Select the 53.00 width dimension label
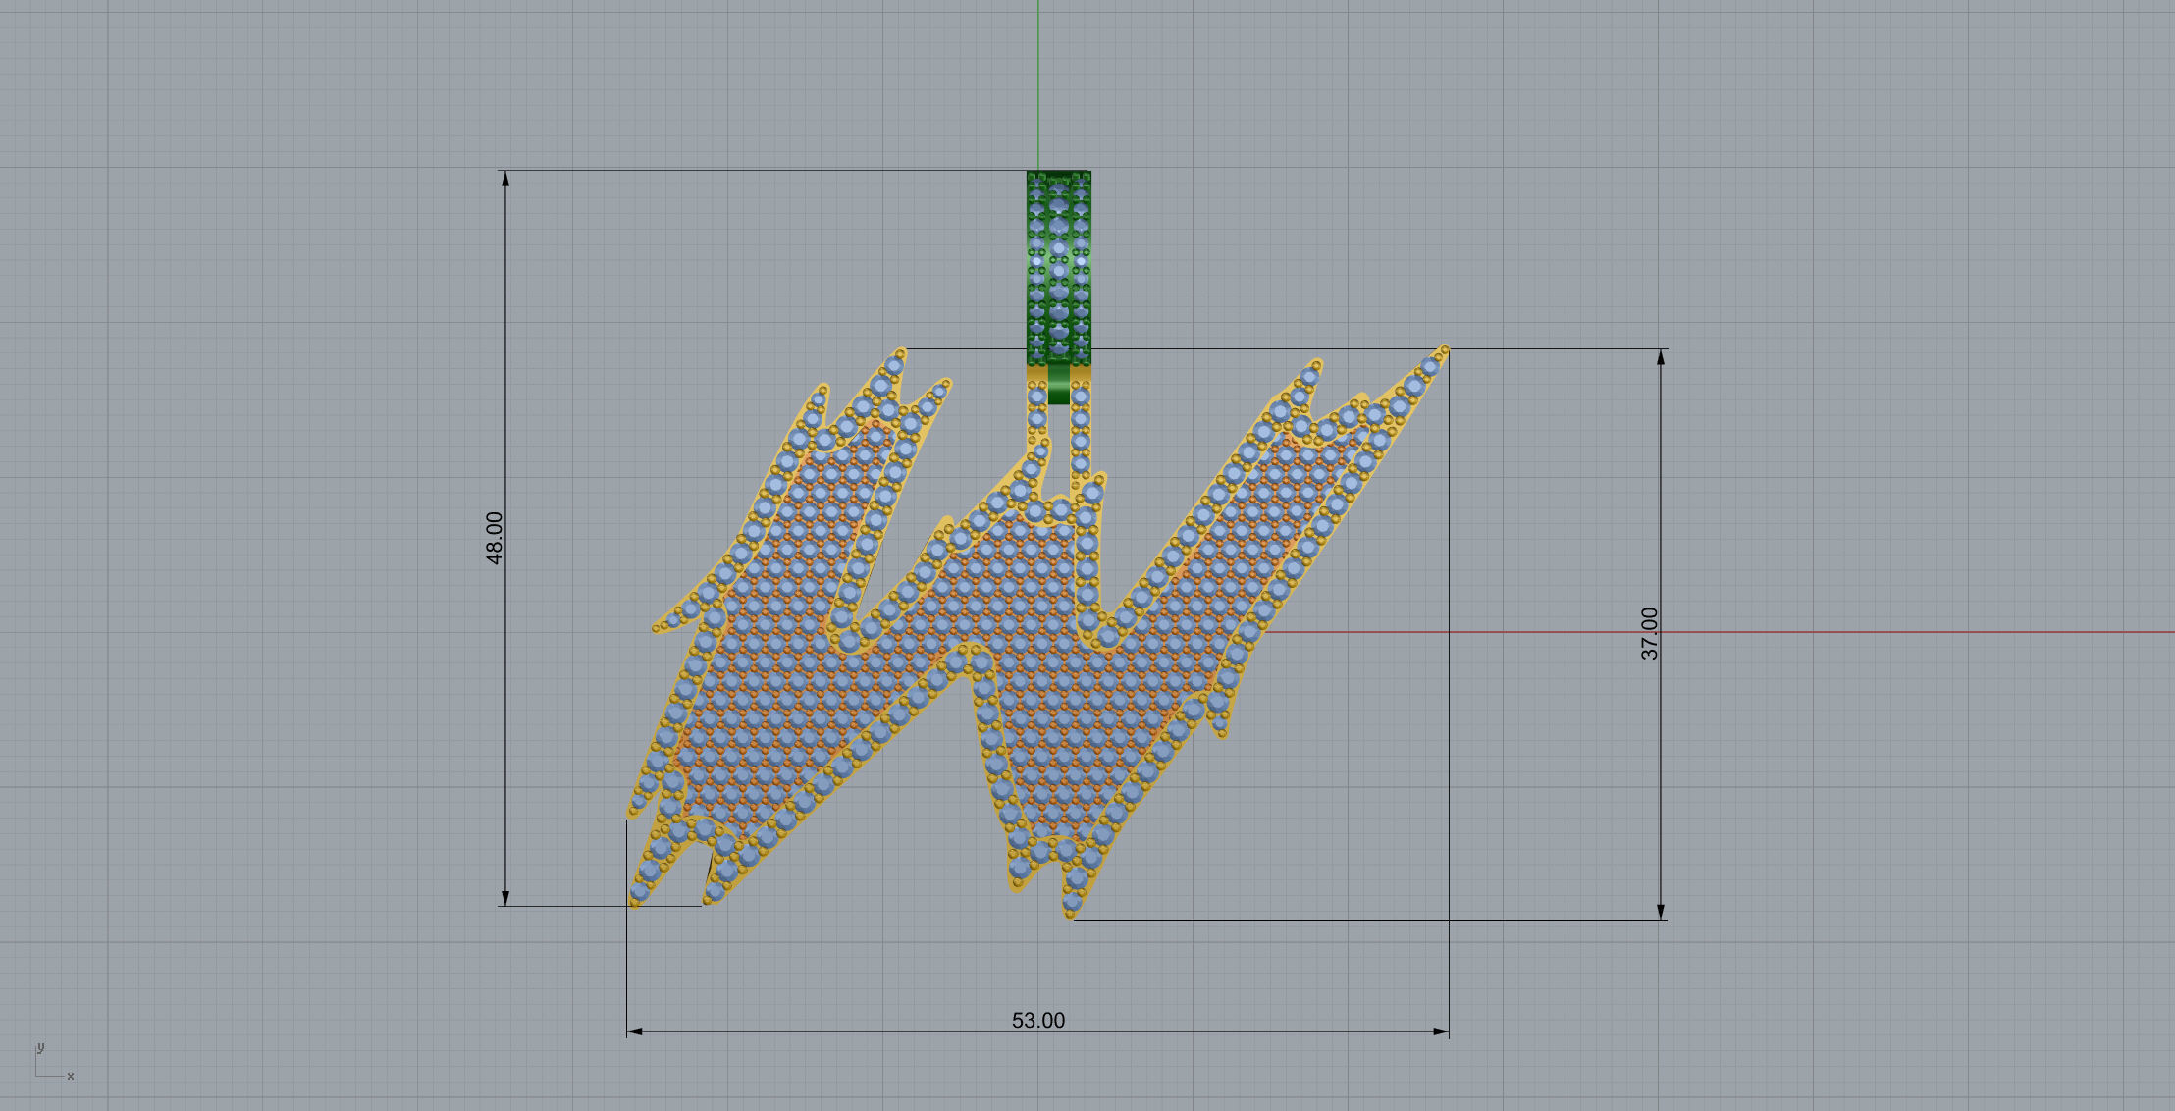The width and height of the screenshot is (2175, 1111). (x=1037, y=1021)
